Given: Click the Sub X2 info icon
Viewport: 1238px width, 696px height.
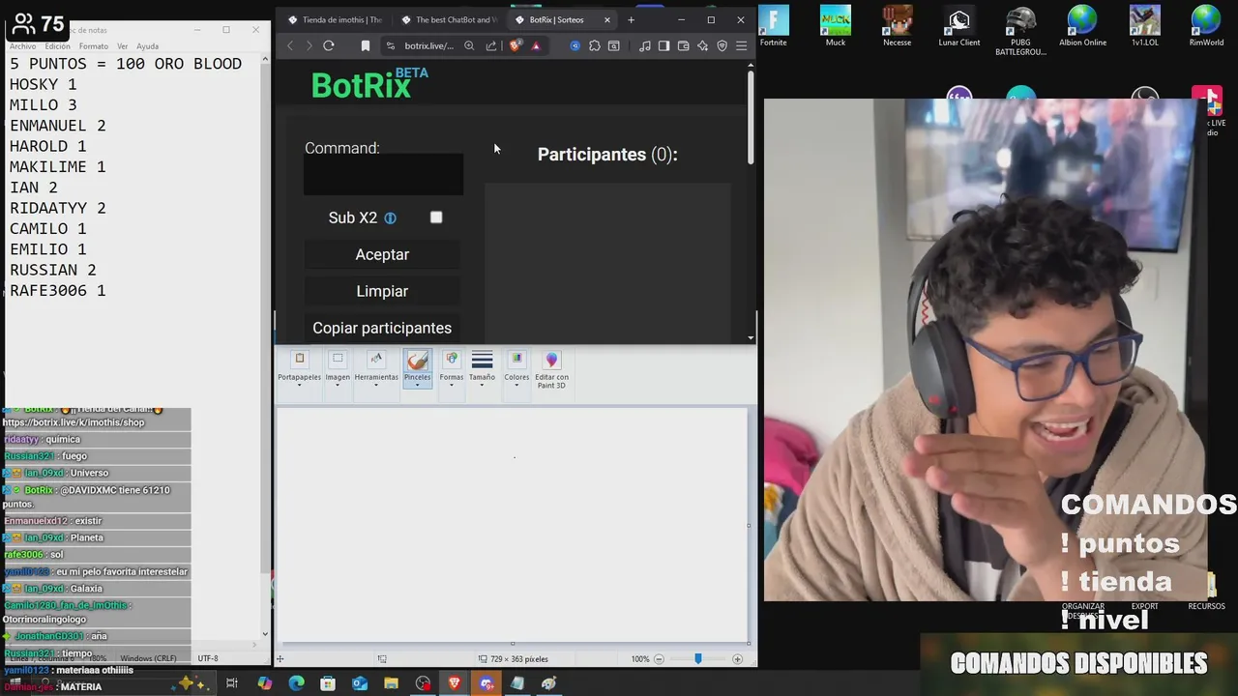Looking at the screenshot, I should (x=391, y=218).
